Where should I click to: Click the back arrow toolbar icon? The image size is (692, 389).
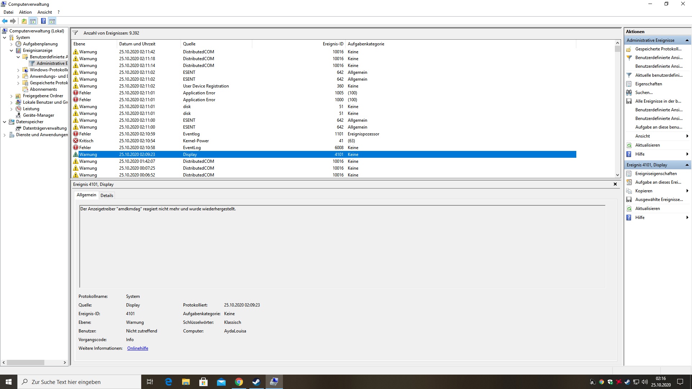[5, 21]
